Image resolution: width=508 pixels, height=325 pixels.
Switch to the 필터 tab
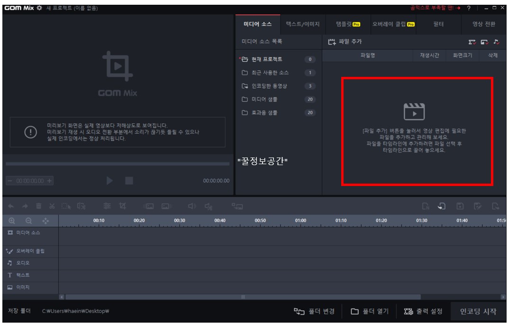[x=438, y=24]
